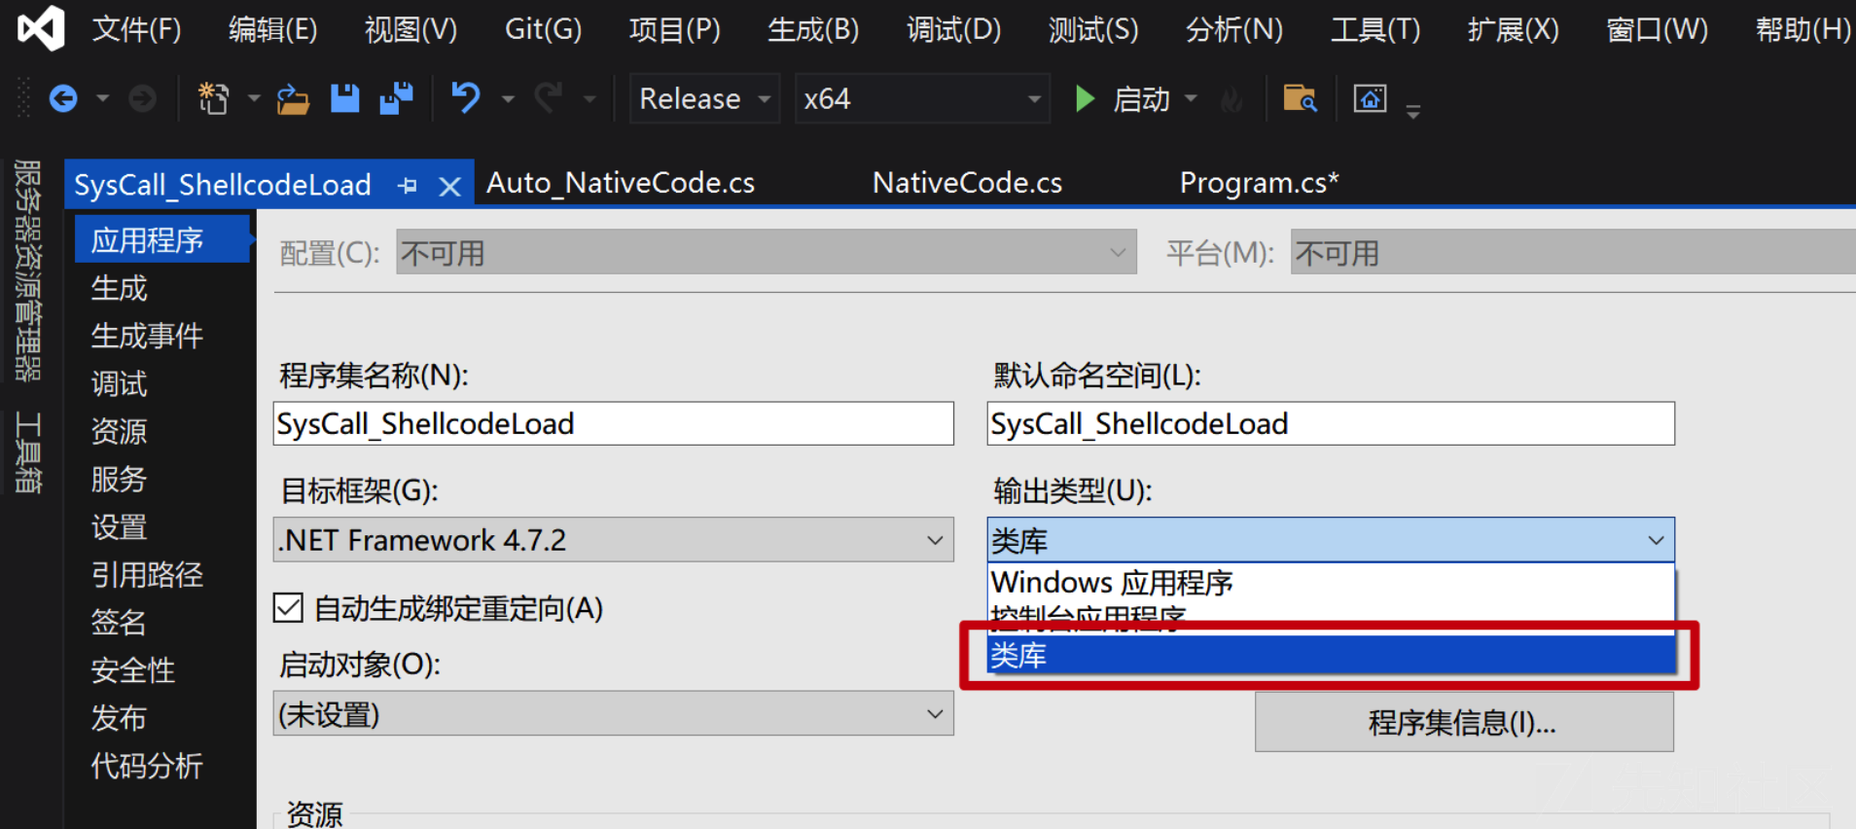
Task: Click the 启动 start button label
Action: click(x=1141, y=99)
